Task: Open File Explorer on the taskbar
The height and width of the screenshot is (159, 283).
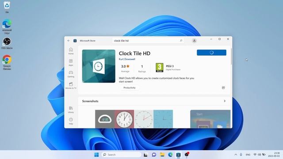Action: point(162,155)
